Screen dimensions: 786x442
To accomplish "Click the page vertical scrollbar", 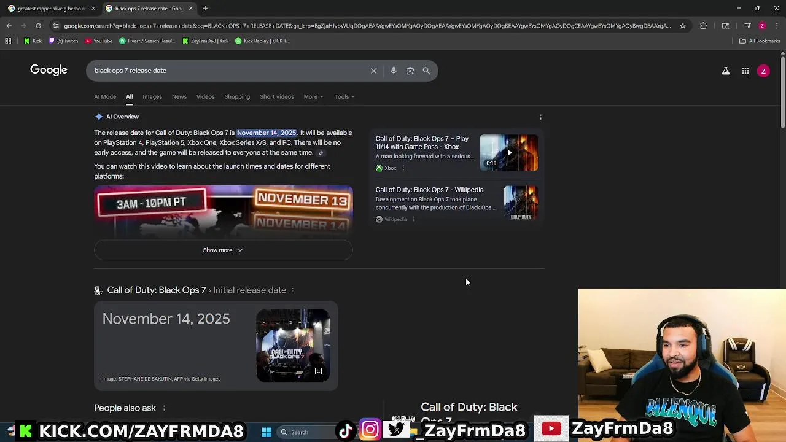I will [782, 92].
